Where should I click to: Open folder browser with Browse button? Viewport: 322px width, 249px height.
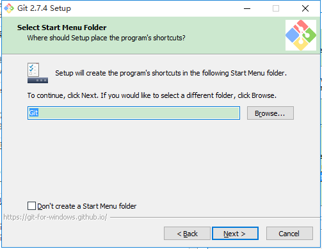pyautogui.click(x=270, y=113)
